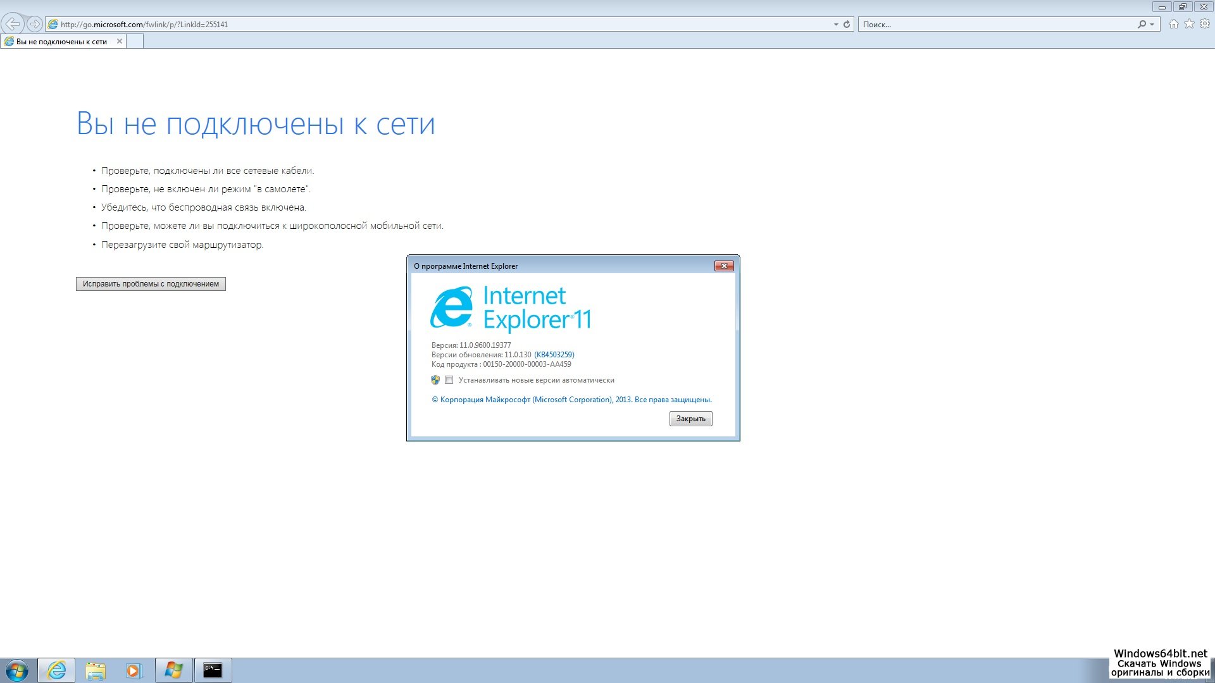Open Windows Media Player from taskbar
Screen dimensions: 1215x683
134,670
